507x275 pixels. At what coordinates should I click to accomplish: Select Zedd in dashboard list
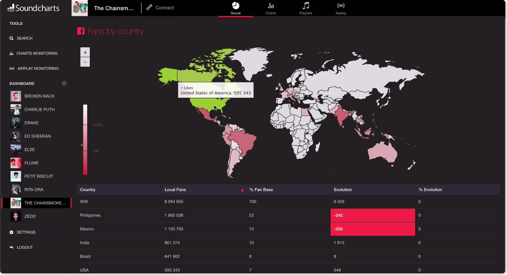pyautogui.click(x=36, y=216)
